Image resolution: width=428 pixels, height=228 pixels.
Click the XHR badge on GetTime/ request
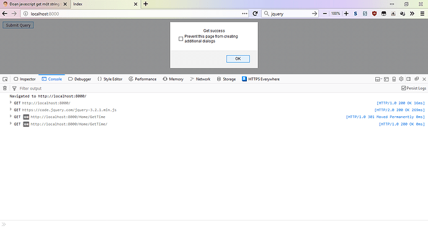[x=26, y=124]
